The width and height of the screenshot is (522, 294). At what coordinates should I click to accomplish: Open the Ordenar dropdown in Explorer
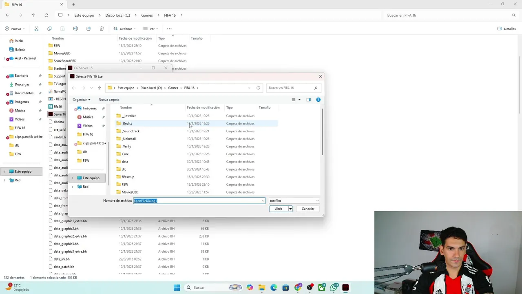pyautogui.click(x=124, y=29)
